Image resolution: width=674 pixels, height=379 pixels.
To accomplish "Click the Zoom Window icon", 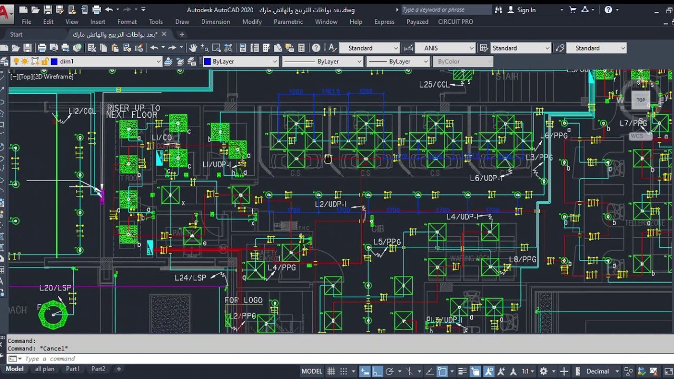I will pyautogui.click(x=216, y=48).
